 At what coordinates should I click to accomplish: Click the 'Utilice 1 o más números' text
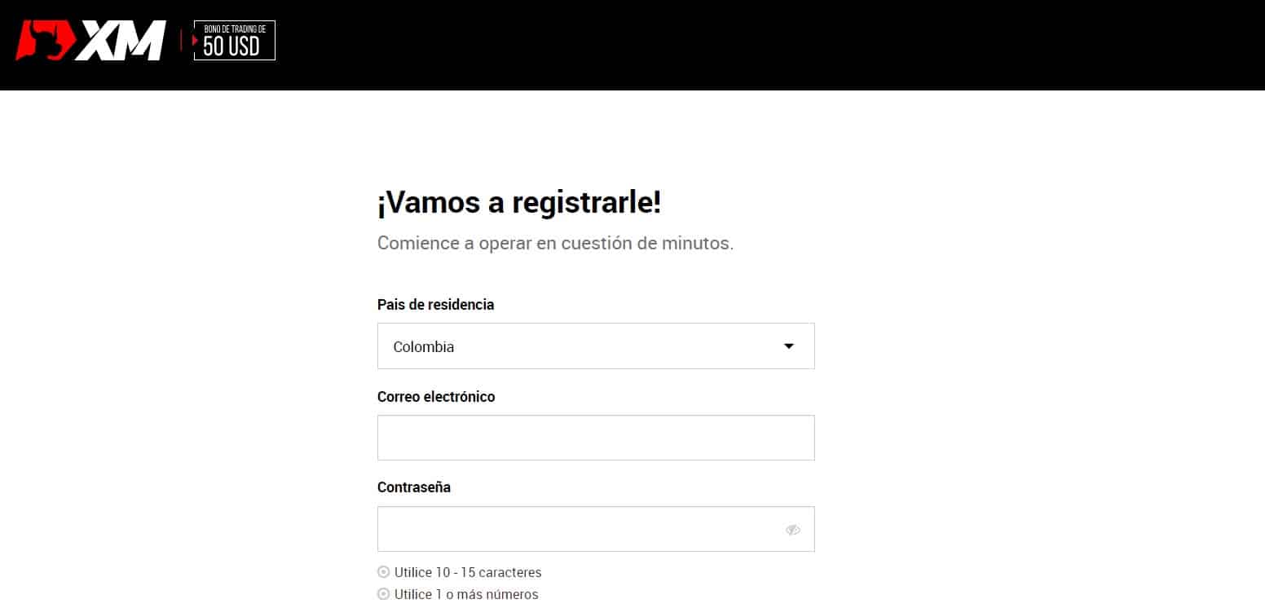click(x=466, y=594)
